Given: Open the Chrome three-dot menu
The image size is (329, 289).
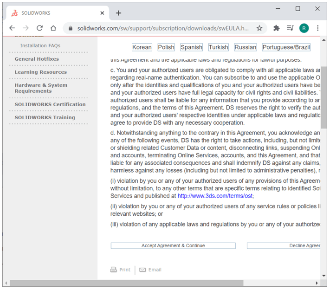Looking at the screenshot, I should pos(318,28).
